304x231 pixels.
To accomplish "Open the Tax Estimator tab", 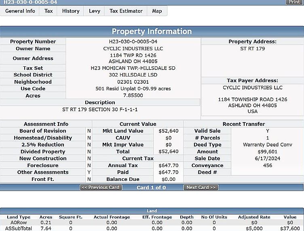I will 126,11.
